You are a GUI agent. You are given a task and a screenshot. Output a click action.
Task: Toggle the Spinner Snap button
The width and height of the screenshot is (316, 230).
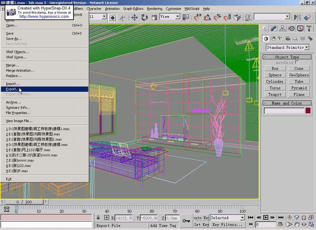tap(227, 17)
